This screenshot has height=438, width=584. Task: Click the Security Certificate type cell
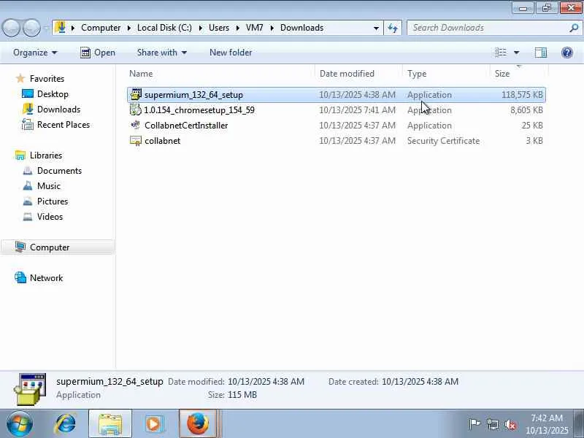click(x=443, y=141)
